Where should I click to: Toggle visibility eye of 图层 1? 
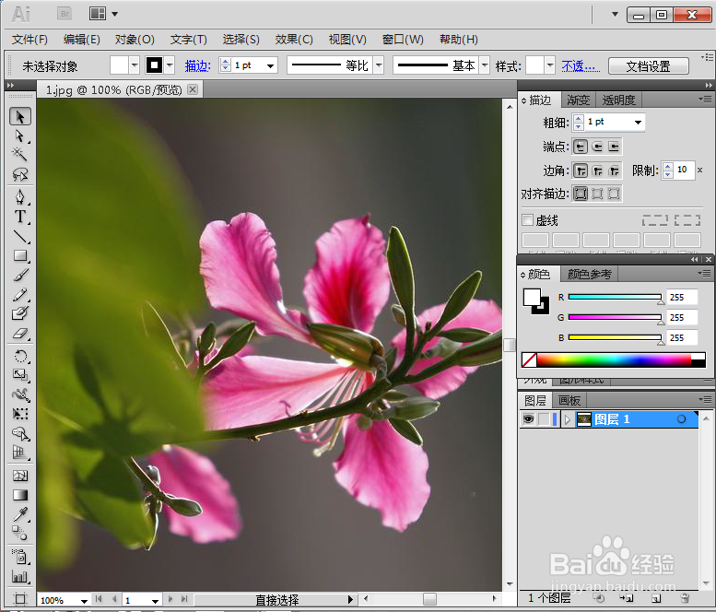click(x=528, y=418)
